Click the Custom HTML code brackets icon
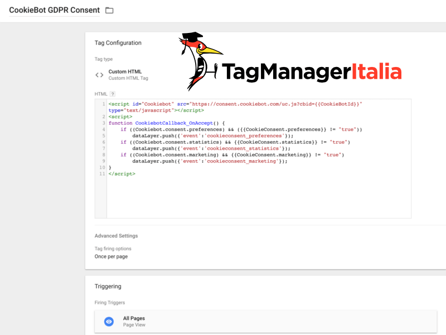The width and height of the screenshot is (446, 335). tap(99, 75)
